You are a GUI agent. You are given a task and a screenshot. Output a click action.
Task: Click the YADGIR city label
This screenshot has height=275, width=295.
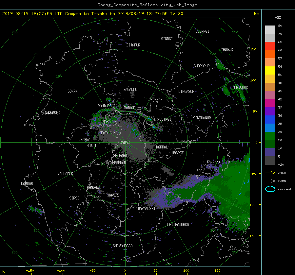coord(227,49)
